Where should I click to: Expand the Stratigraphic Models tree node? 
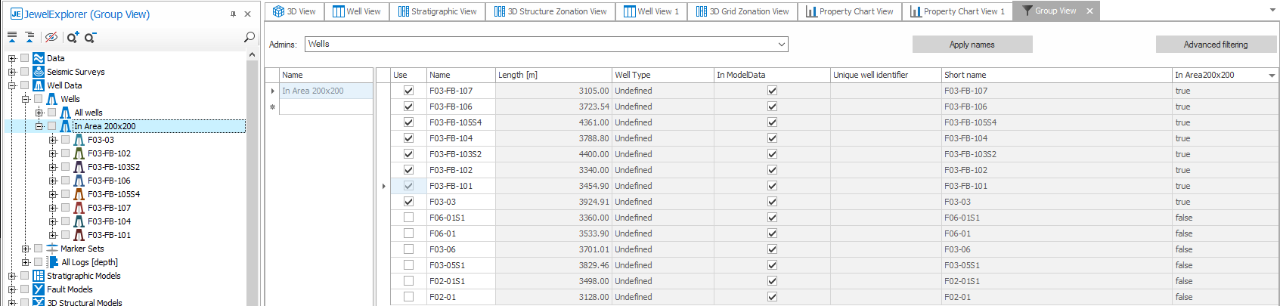click(11, 276)
